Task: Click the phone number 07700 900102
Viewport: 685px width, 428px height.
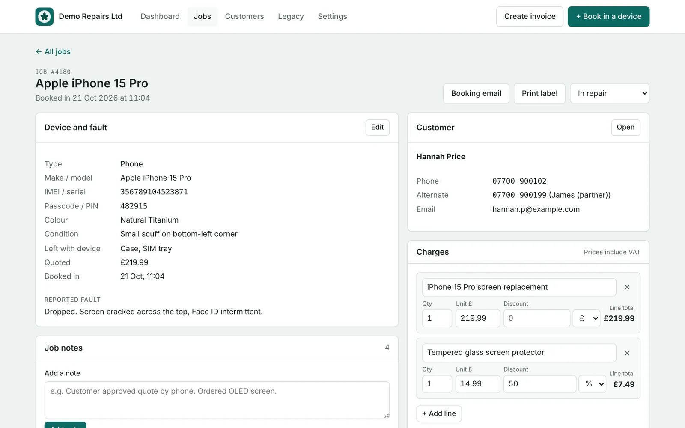Action: point(519,181)
